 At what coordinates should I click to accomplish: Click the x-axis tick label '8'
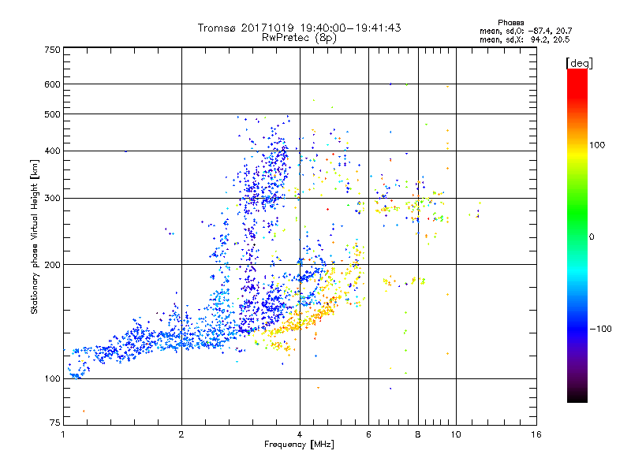pos(418,434)
